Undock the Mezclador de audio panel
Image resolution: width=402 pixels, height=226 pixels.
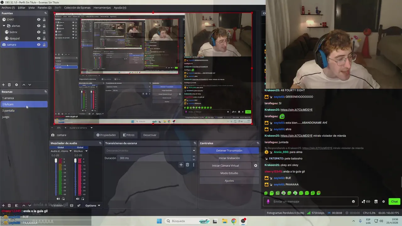click(x=100, y=143)
